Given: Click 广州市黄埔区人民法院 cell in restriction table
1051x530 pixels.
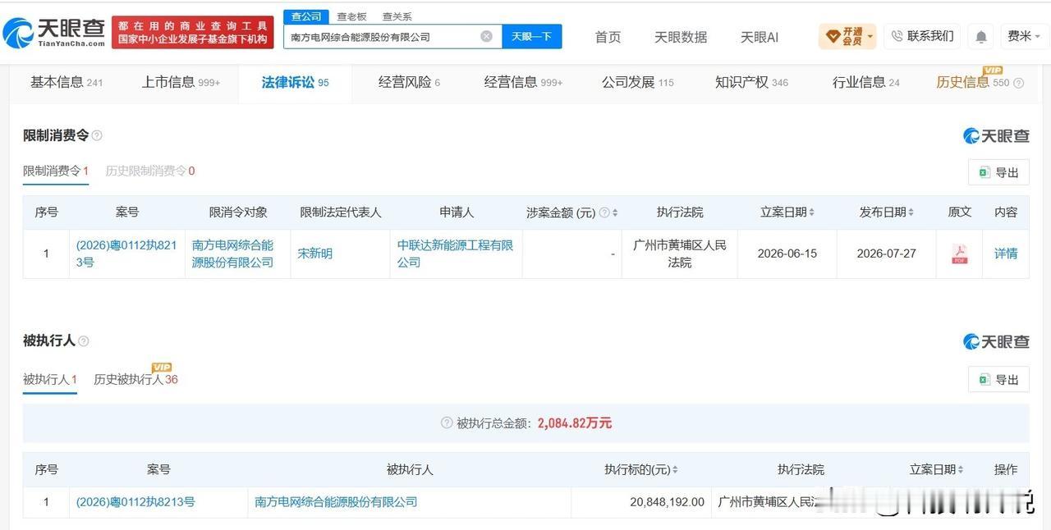Looking at the screenshot, I should pyautogui.click(x=680, y=254).
